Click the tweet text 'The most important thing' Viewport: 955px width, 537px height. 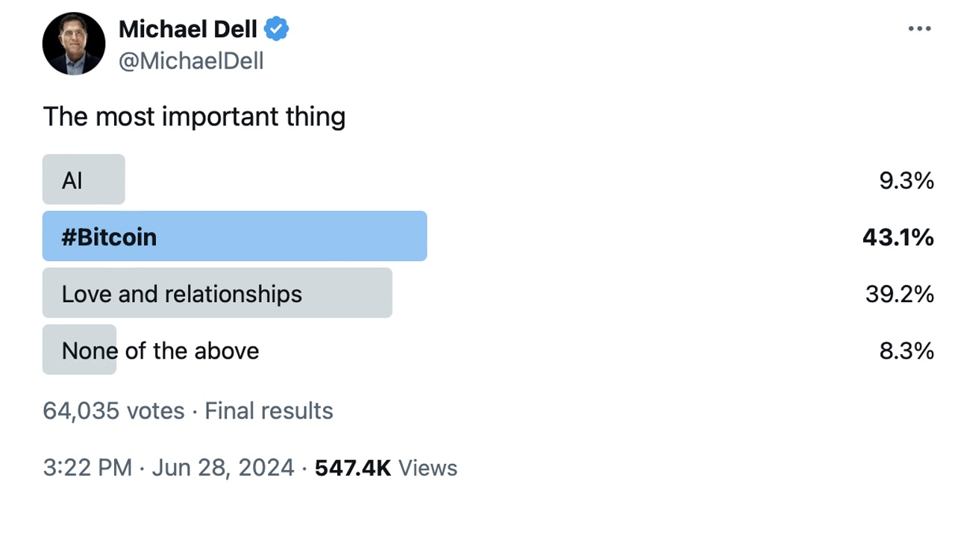tap(194, 116)
